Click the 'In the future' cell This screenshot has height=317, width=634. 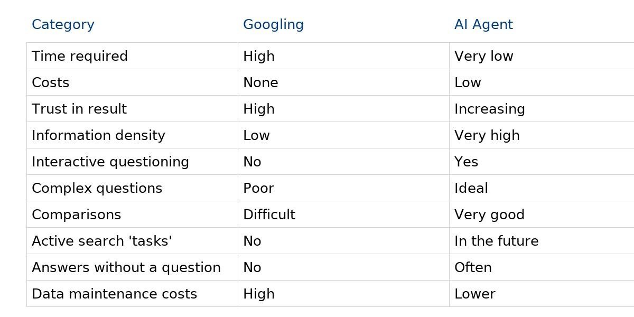(496, 241)
